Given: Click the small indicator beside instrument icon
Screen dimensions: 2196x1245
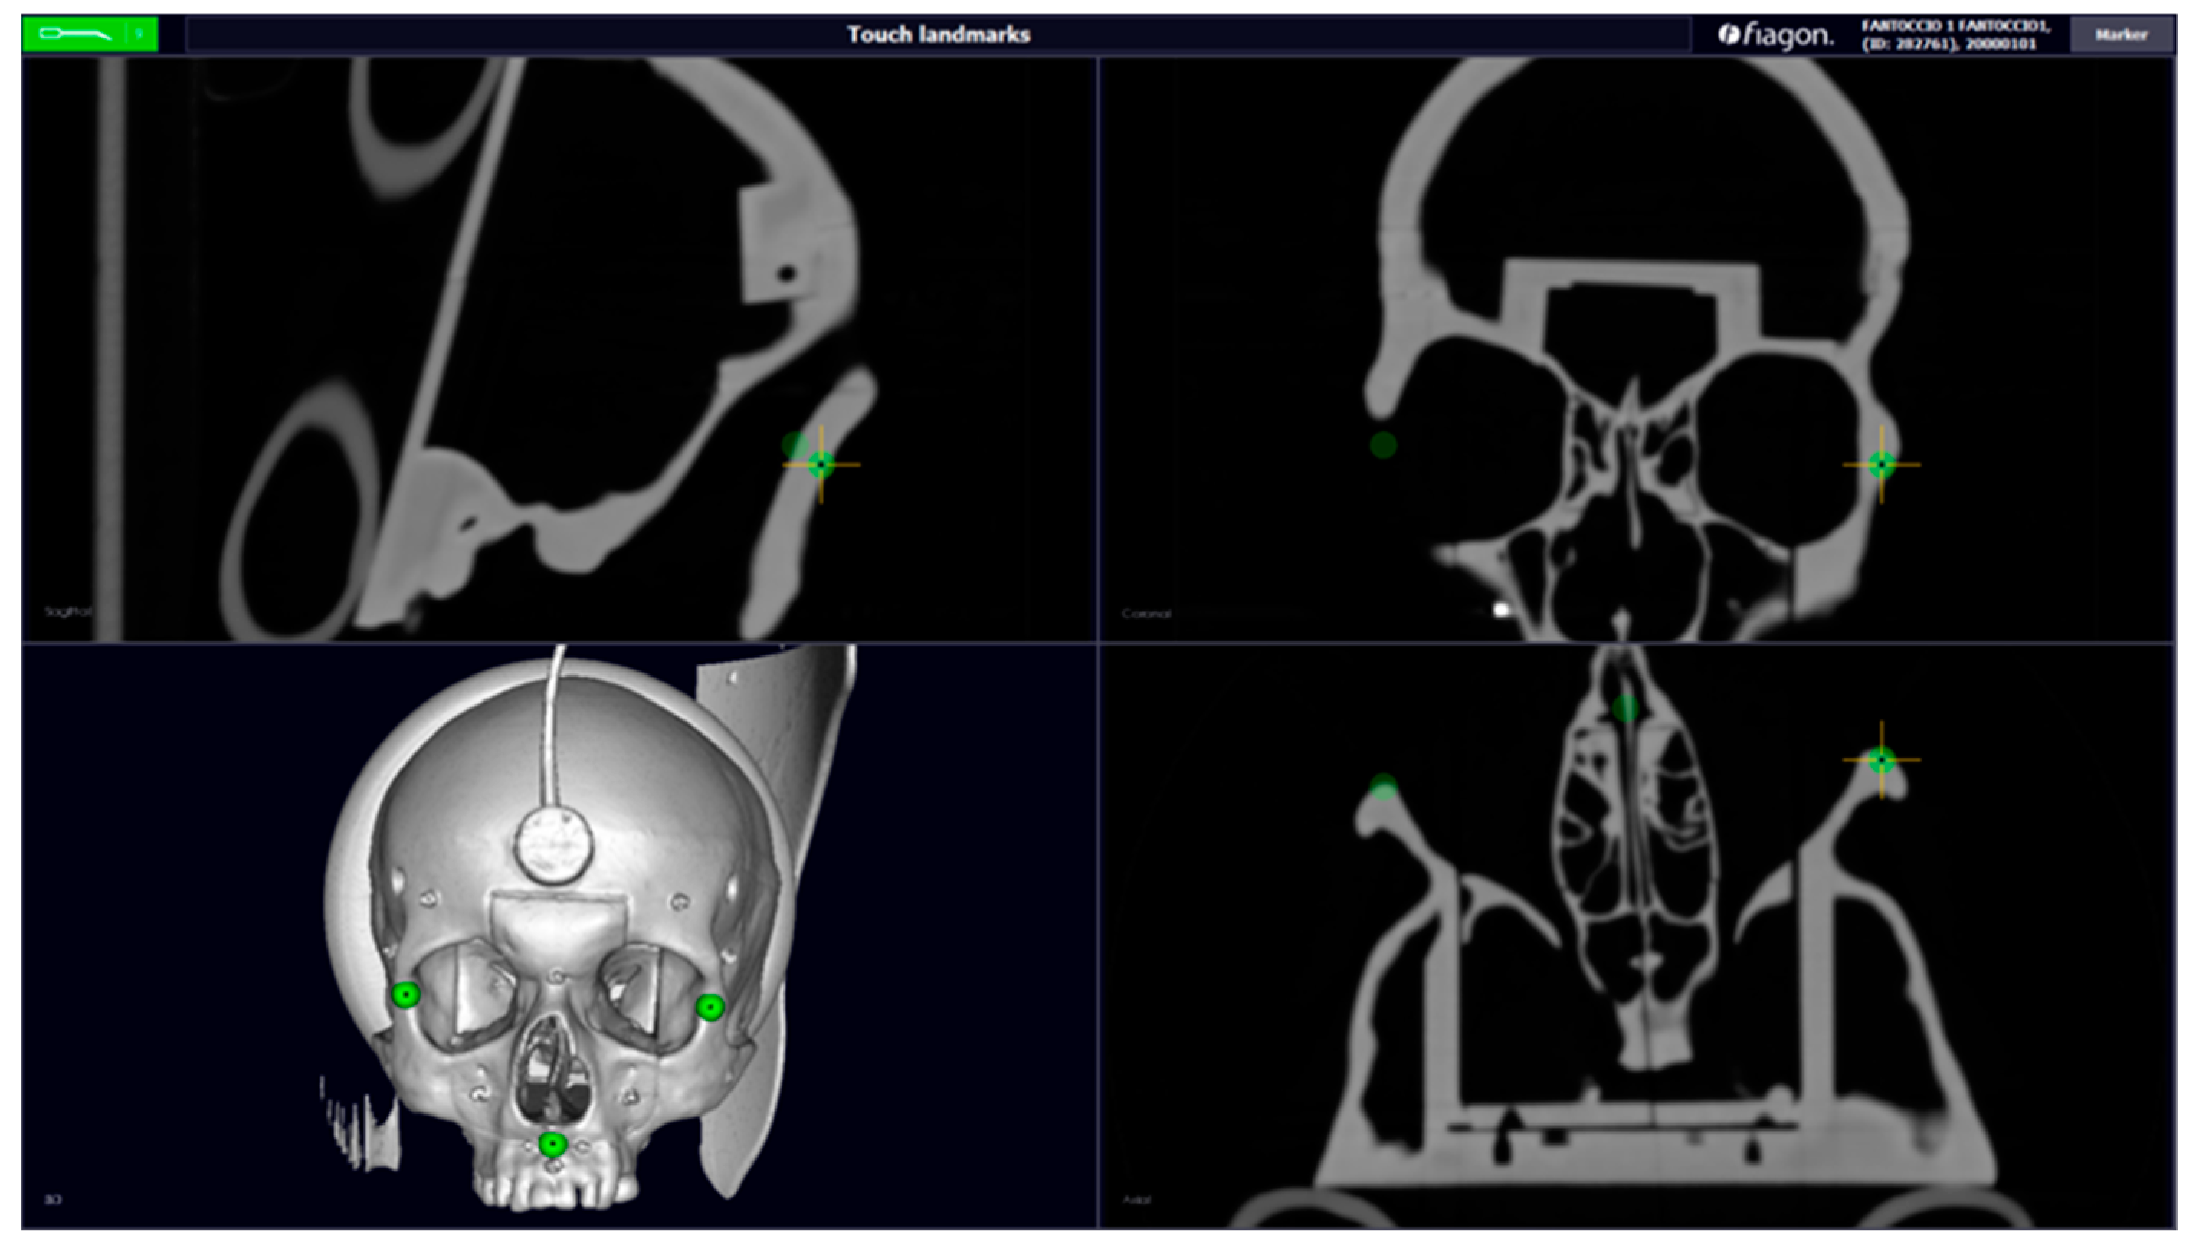Looking at the screenshot, I should point(140,34).
